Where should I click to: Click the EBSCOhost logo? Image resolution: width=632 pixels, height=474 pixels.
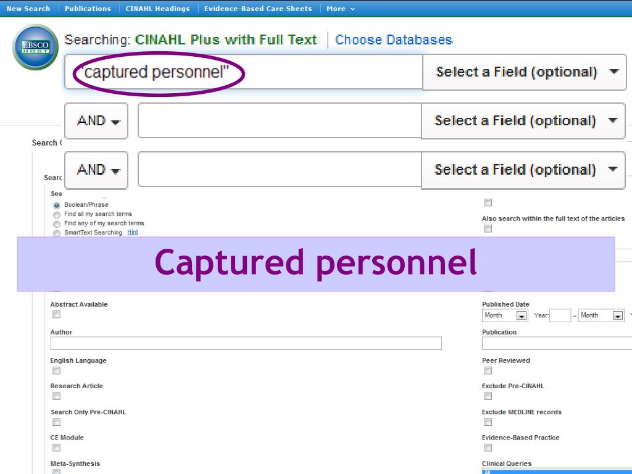(x=35, y=47)
